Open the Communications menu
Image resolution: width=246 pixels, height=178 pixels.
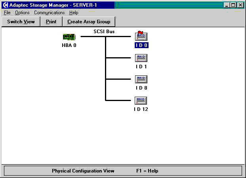(x=50, y=13)
